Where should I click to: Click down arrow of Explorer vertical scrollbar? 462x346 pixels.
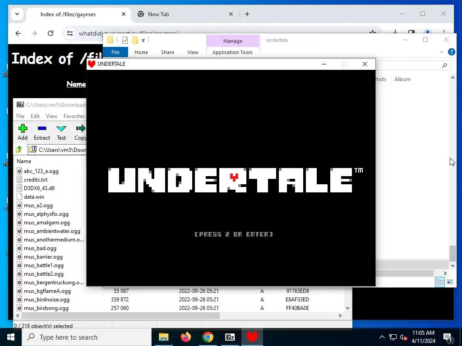453,266
